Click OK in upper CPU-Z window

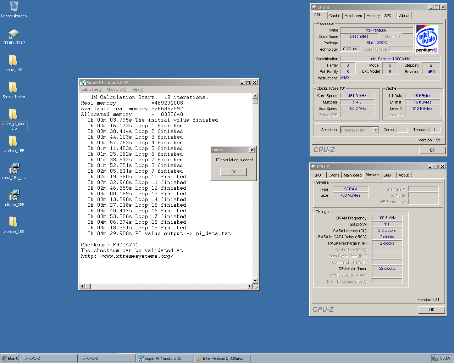point(432,150)
